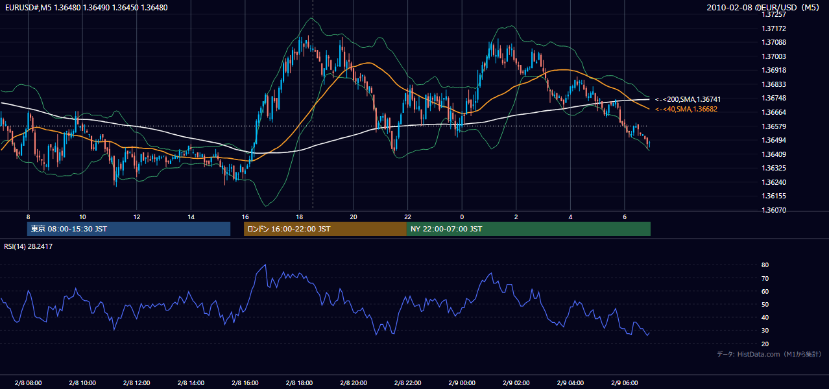Click price axis value 1.37257
This screenshot has width=829, height=389.
pyautogui.click(x=775, y=14)
